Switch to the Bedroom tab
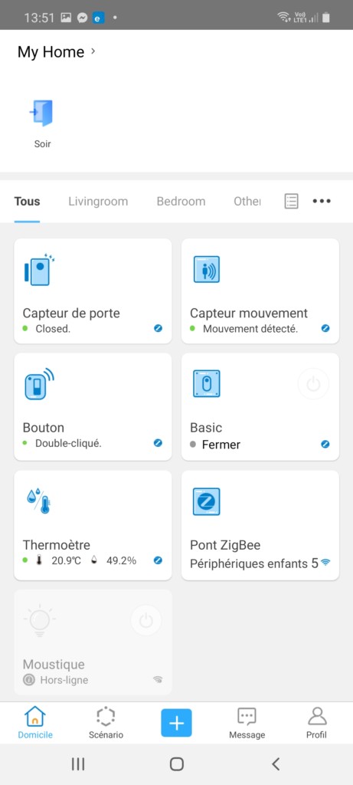This screenshot has width=353, height=785. pyautogui.click(x=181, y=202)
